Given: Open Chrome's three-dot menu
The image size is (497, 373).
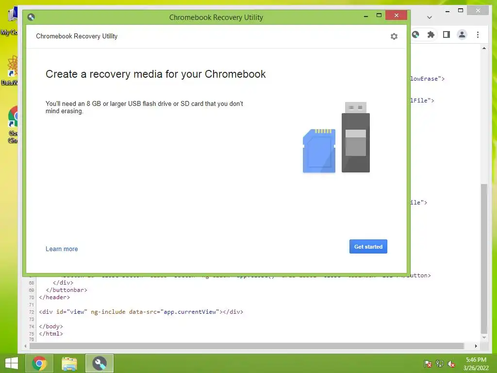Looking at the screenshot, I should coord(478,34).
